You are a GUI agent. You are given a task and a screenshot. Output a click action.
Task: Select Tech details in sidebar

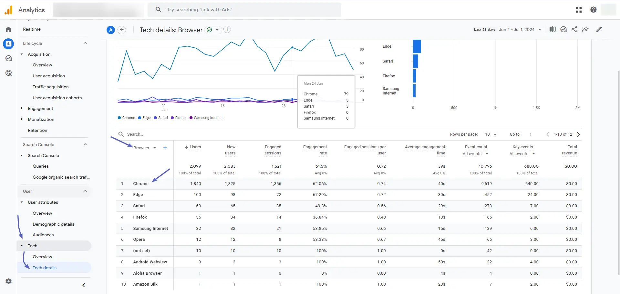point(45,268)
